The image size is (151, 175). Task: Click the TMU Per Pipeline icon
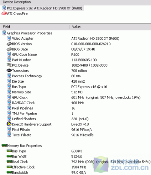9,113
